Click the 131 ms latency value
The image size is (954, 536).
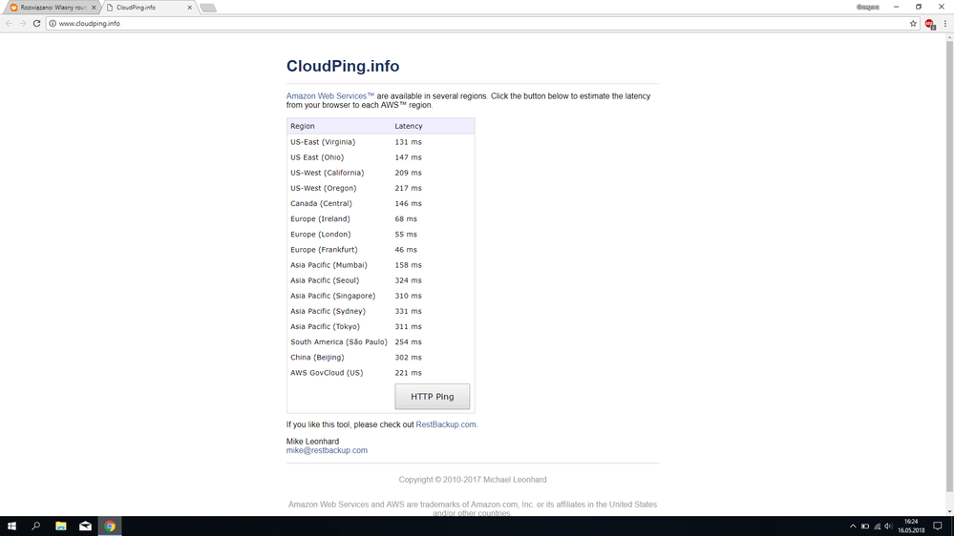409,141
